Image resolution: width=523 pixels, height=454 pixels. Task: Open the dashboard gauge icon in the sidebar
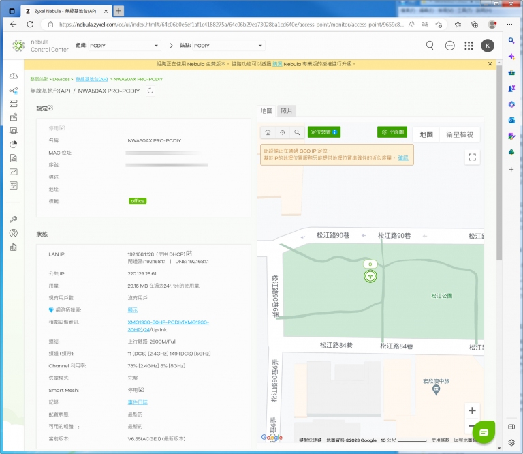14,76
